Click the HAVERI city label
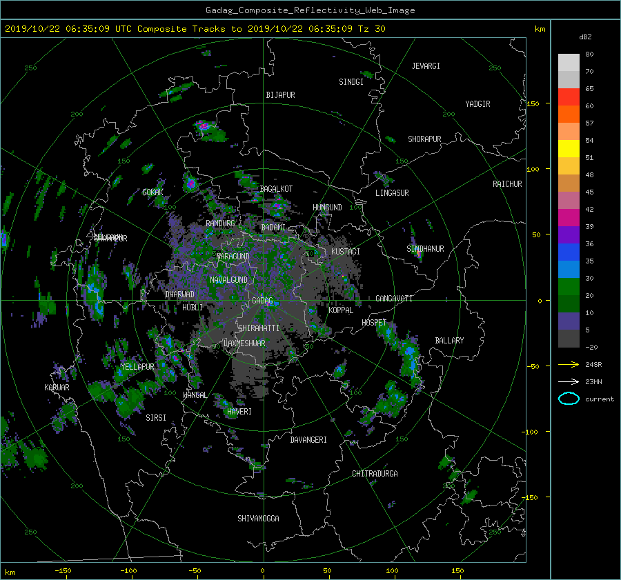Screen dimensions: 621x580 point(239,412)
